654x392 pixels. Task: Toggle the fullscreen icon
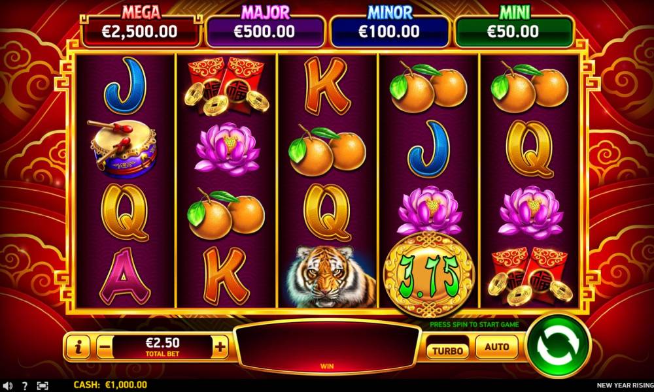pos(42,385)
